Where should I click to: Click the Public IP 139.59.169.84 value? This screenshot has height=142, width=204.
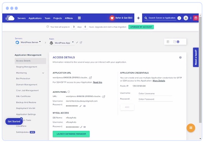tap(139, 86)
